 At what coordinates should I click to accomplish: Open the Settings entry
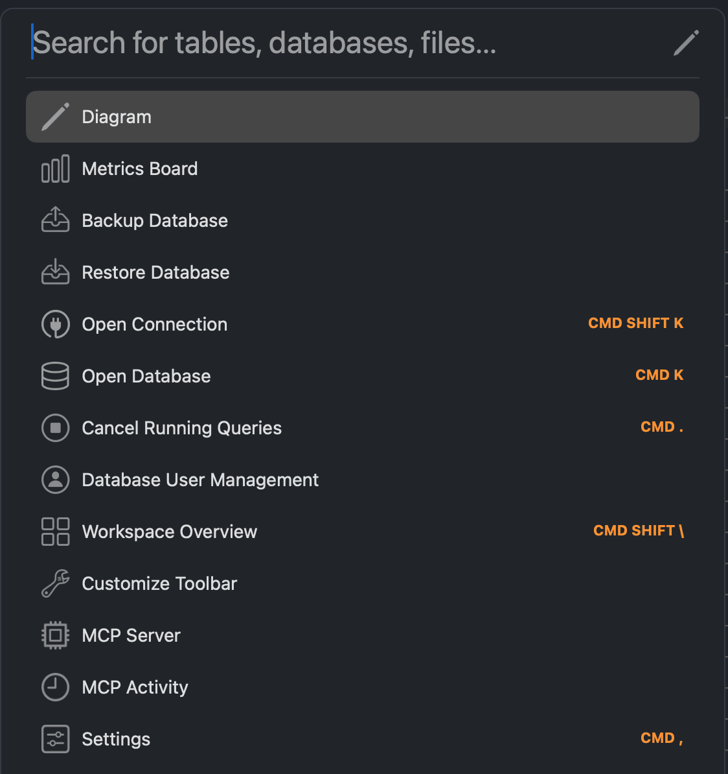pyautogui.click(x=363, y=739)
